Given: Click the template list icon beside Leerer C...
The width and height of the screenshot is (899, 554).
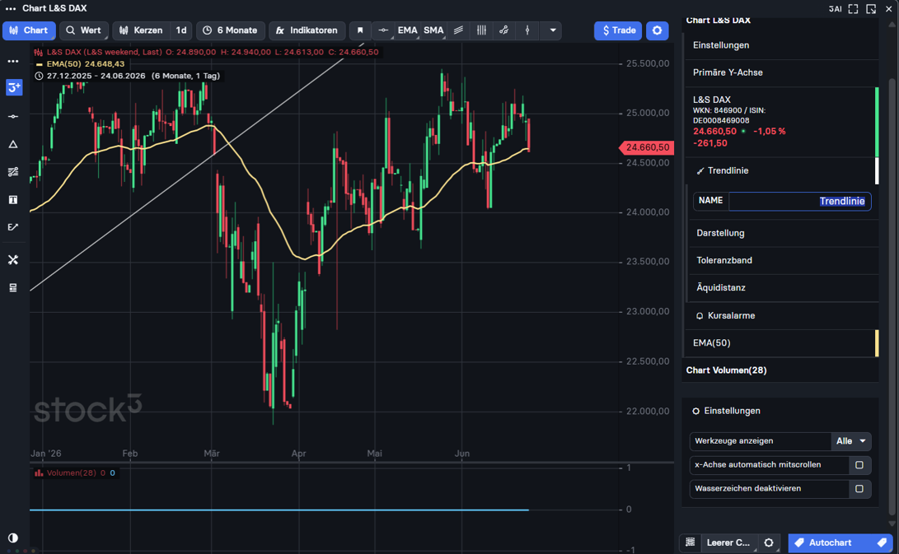Looking at the screenshot, I should point(691,542).
